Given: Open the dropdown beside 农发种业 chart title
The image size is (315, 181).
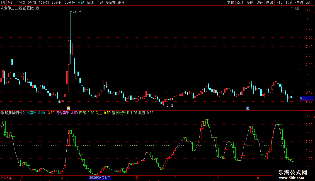Looking at the screenshot, I should [37, 8].
